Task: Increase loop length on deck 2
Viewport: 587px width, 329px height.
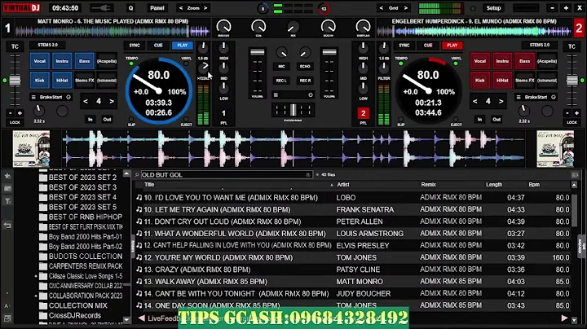Action: (x=501, y=101)
